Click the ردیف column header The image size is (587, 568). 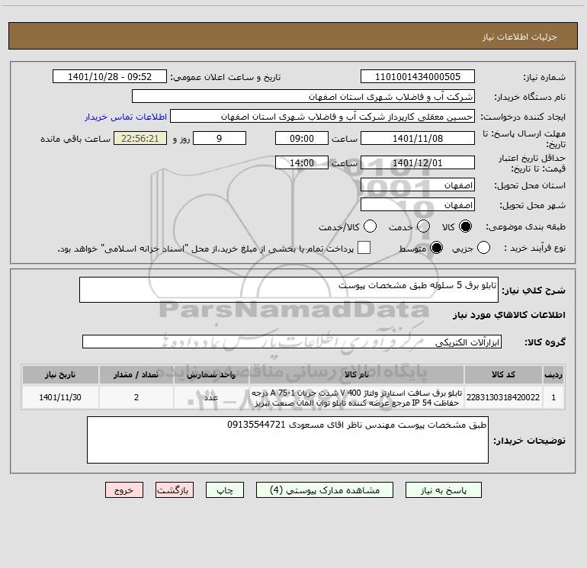[x=553, y=374]
